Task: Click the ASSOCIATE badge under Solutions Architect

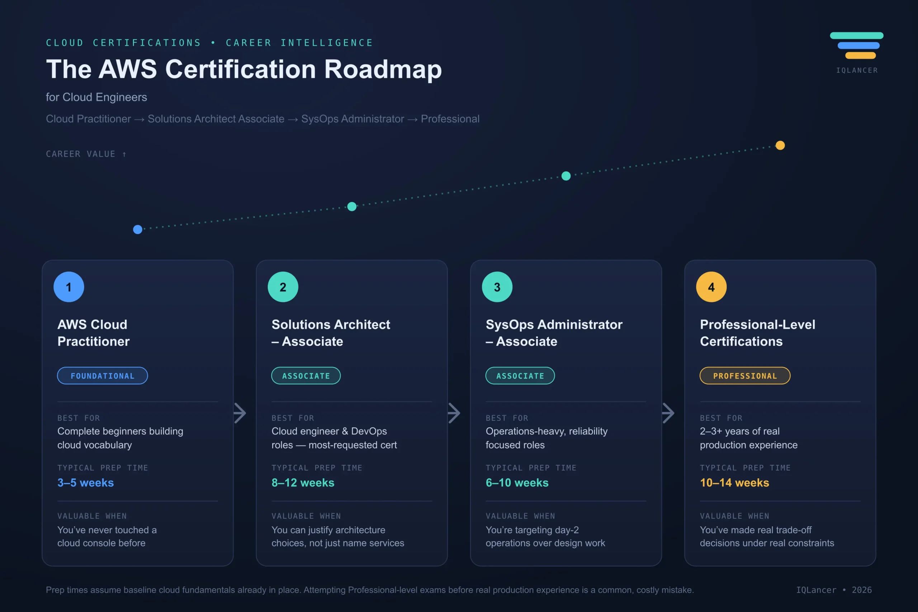Action: [x=306, y=375]
